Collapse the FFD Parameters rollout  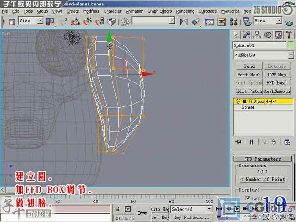coord(262,159)
